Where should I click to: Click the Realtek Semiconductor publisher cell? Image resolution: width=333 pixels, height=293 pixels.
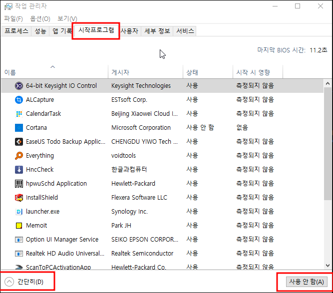(142, 254)
